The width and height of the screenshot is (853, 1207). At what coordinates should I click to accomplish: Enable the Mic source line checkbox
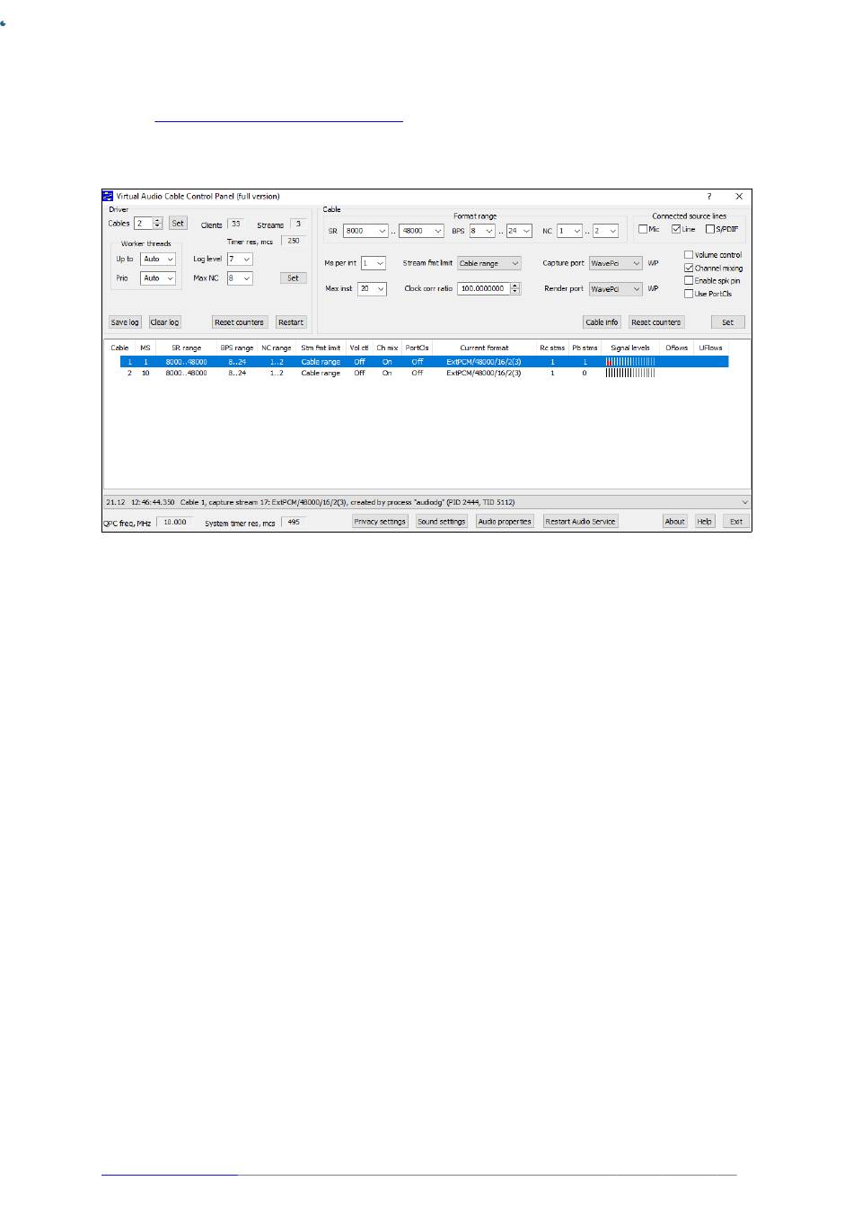click(x=643, y=229)
